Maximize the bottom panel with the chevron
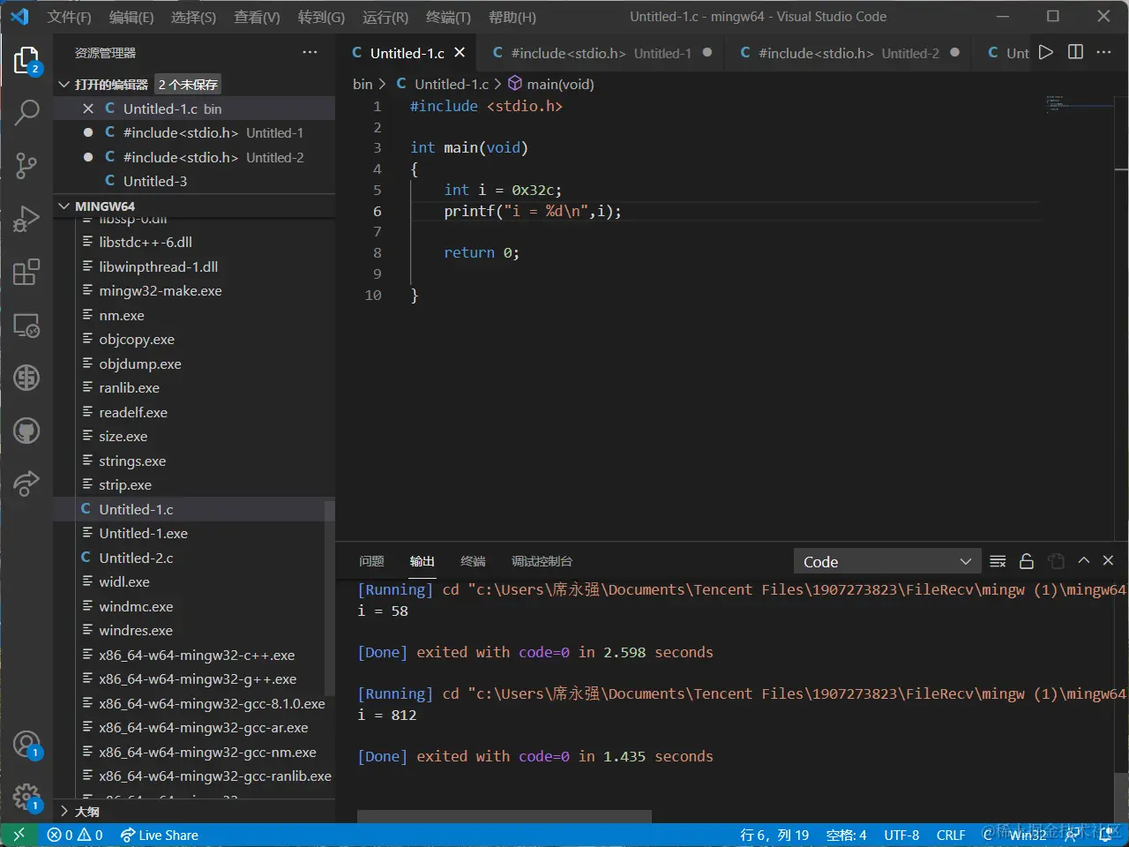 click(1084, 561)
